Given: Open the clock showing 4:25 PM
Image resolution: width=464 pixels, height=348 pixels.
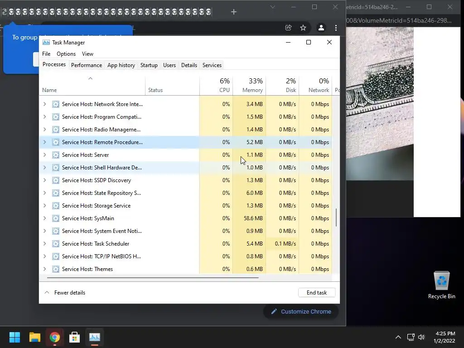Looking at the screenshot, I should point(445,337).
